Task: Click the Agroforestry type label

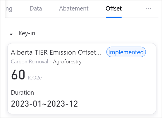Action: [x=67, y=62]
